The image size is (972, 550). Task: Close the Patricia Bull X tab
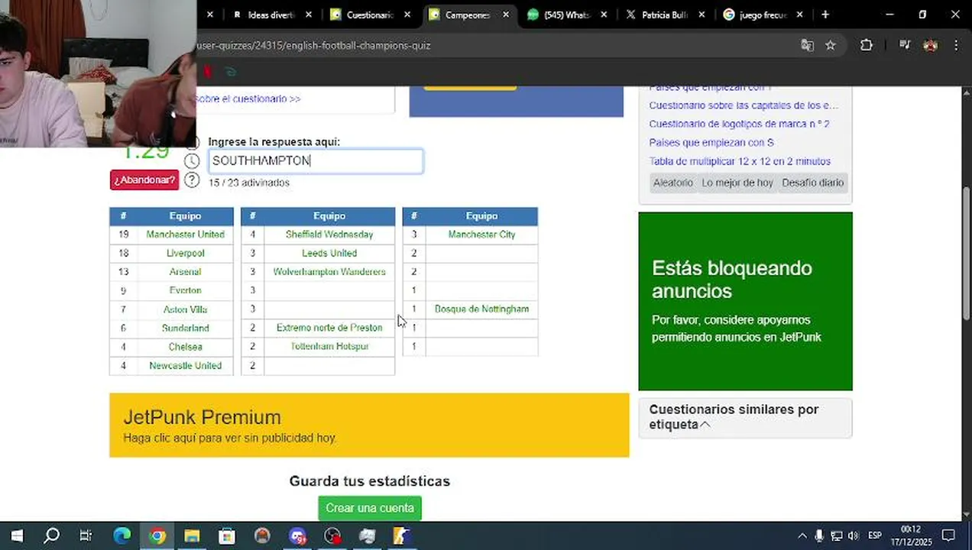[x=701, y=15]
